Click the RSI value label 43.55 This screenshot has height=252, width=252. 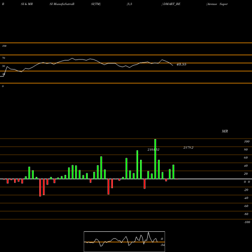pyautogui.click(x=181, y=65)
